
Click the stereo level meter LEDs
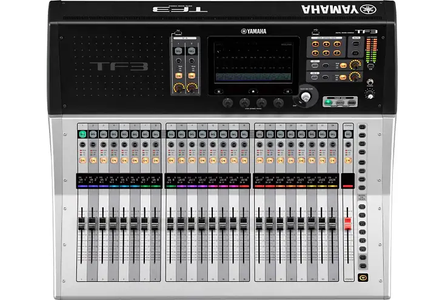pos(372,50)
